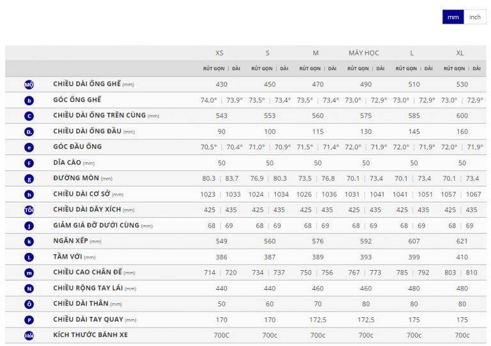
Task: Click the CHIỀU DÀI DÂY XÍCH label
Action: pos(87,209)
